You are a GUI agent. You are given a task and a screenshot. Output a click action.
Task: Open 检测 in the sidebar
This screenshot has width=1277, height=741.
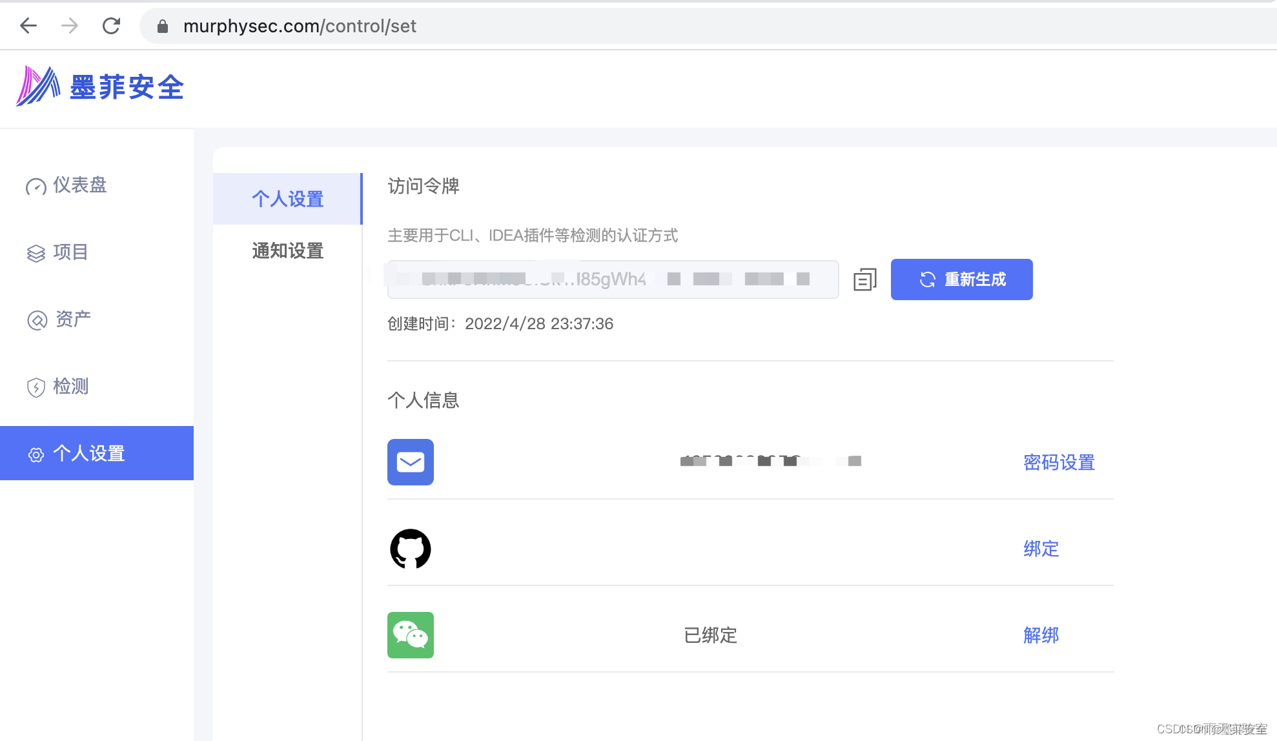tap(57, 387)
